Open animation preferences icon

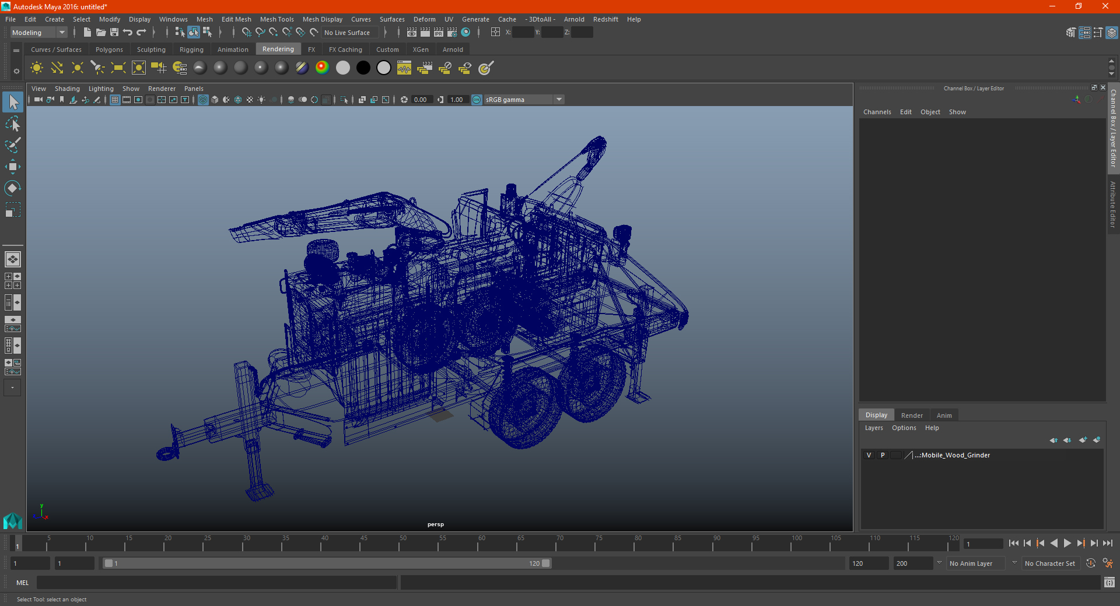[1108, 563]
